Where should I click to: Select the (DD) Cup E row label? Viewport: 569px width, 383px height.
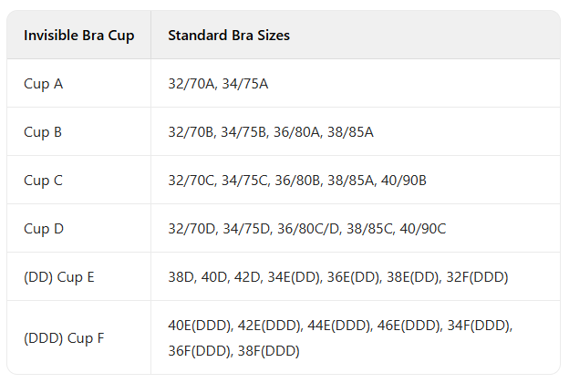(x=59, y=277)
